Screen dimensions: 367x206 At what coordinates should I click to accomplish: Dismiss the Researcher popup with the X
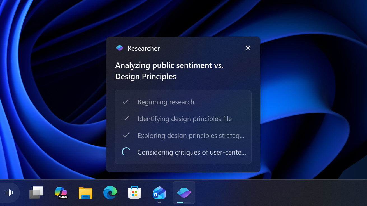coord(248,48)
